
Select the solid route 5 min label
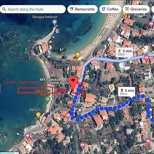(125, 52)
